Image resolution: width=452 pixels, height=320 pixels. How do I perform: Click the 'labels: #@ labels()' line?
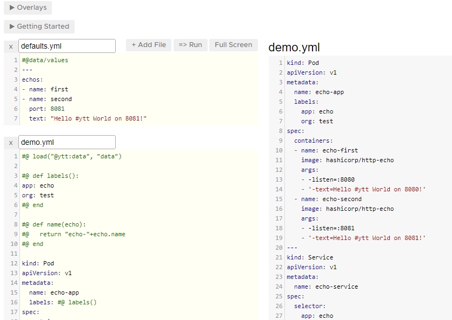coord(63,302)
